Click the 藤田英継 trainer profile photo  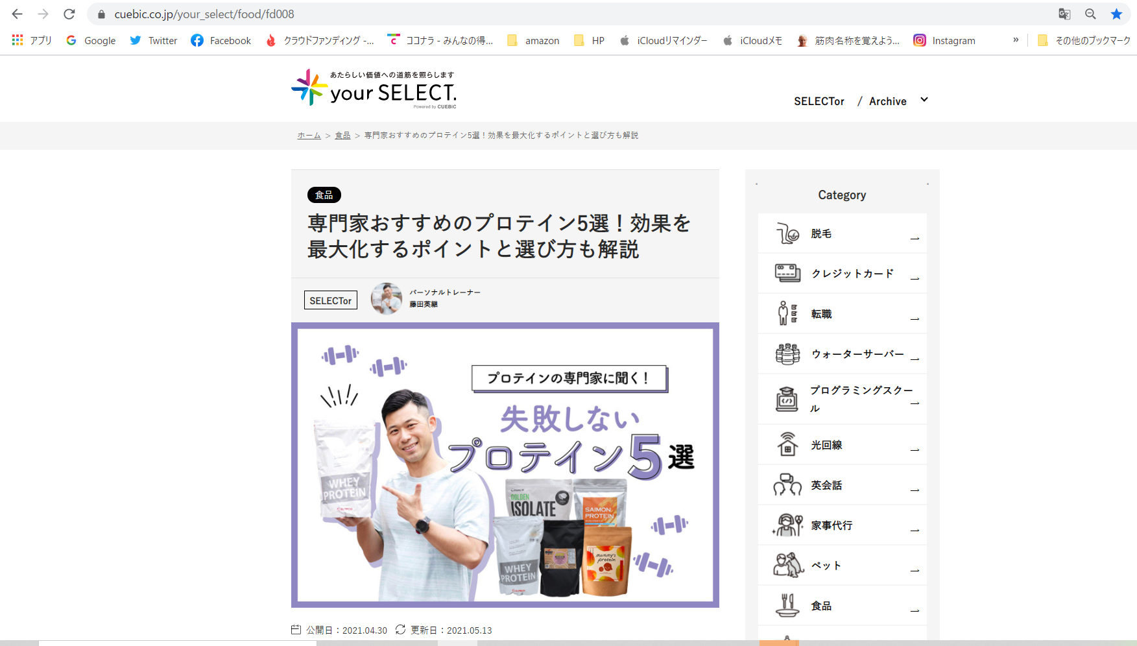(x=386, y=299)
